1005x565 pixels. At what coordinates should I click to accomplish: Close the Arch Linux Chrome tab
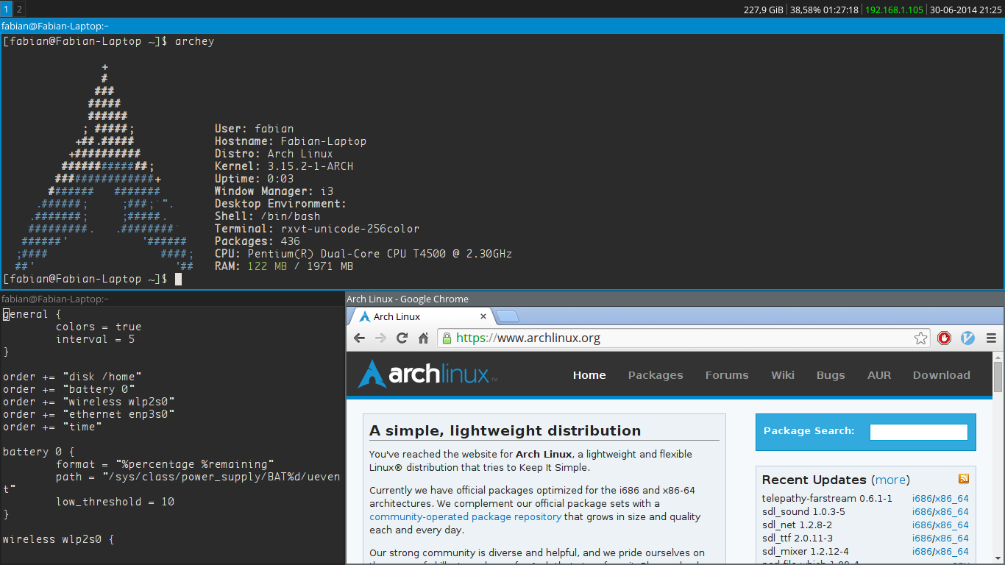[483, 316]
